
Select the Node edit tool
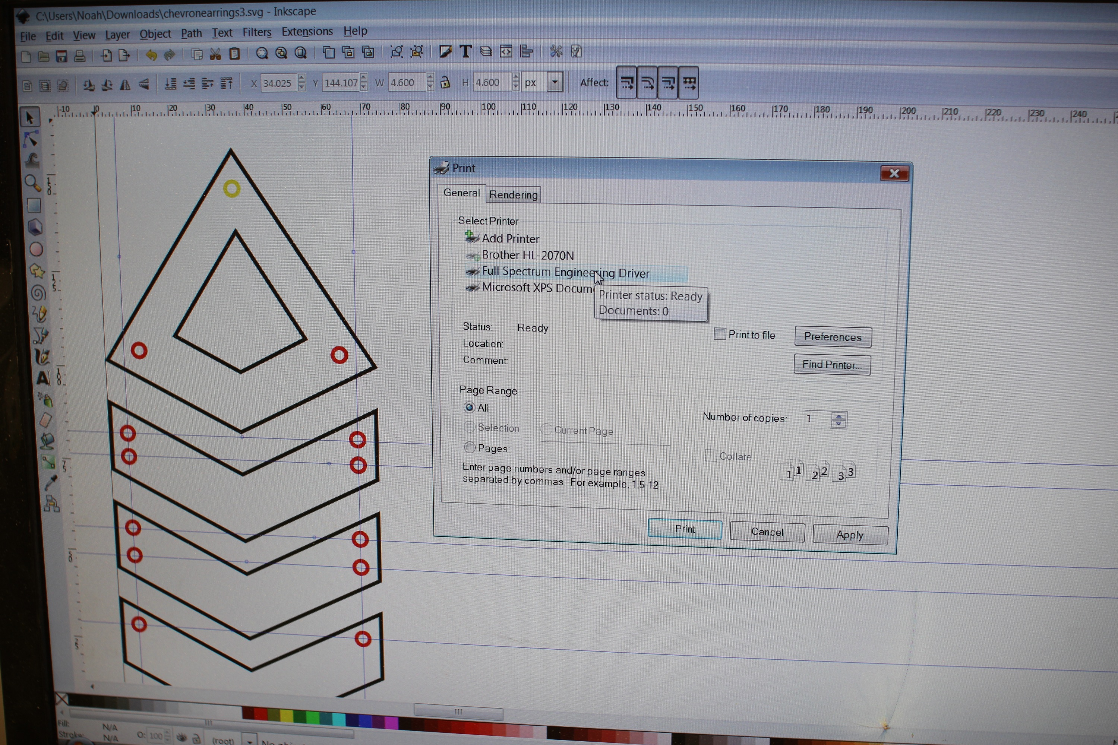[31, 139]
